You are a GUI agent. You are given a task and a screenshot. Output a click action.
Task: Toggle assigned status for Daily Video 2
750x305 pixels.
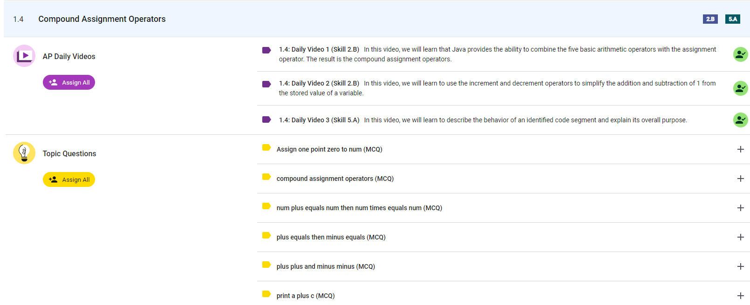(740, 88)
